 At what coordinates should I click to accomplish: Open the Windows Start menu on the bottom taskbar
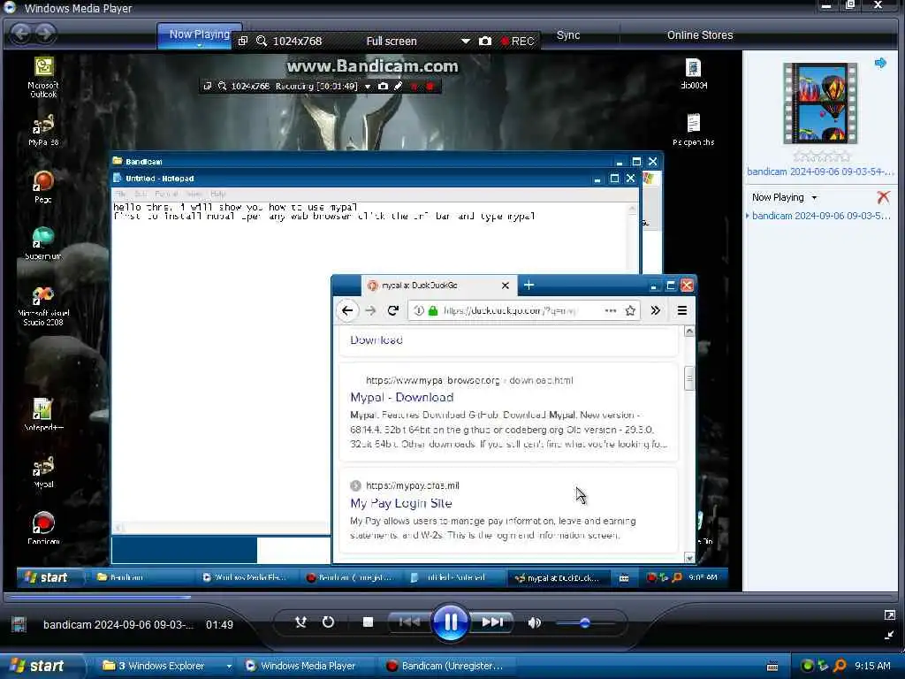tap(38, 666)
